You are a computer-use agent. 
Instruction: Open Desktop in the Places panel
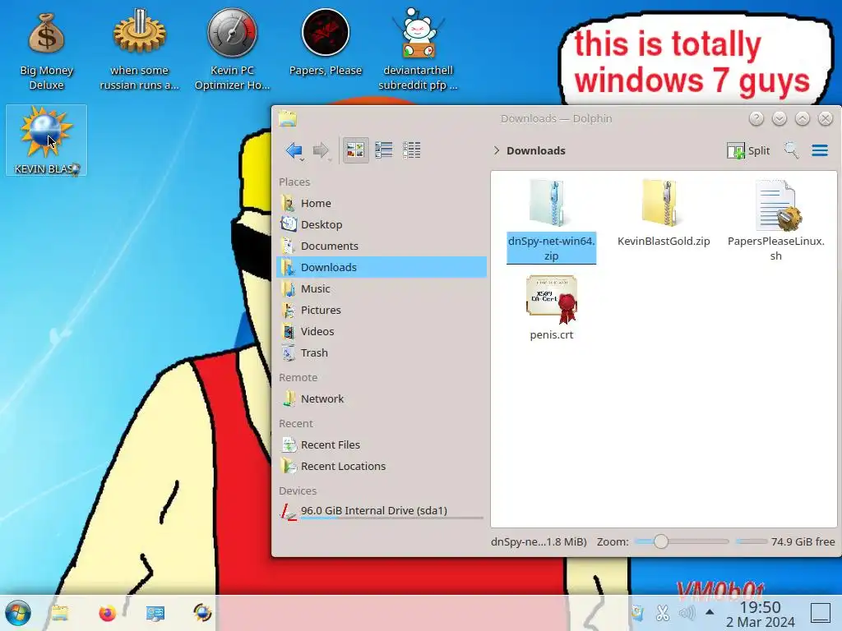coord(382,225)
